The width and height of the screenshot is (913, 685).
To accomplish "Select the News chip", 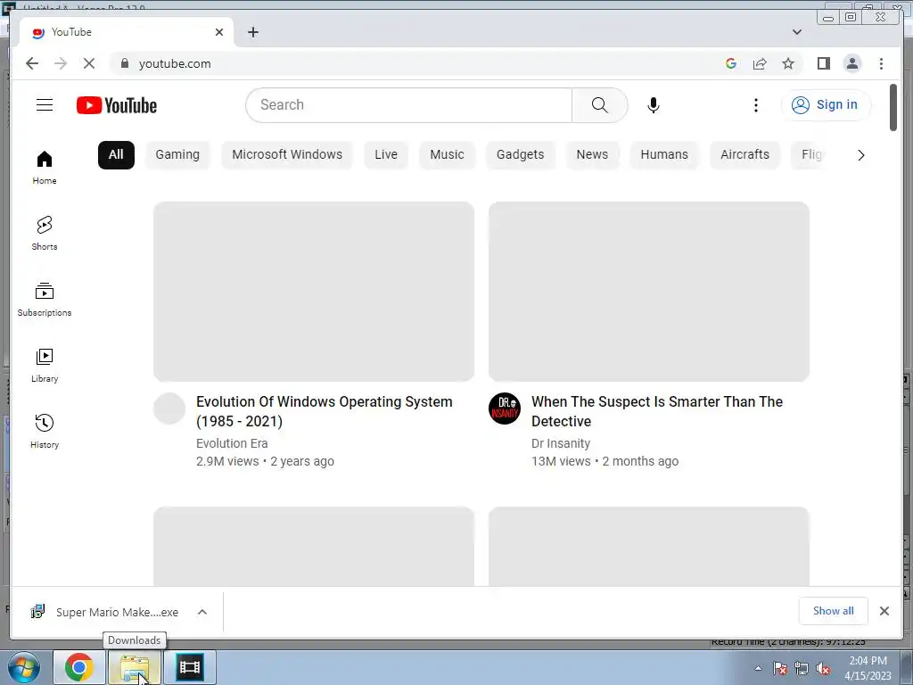I will point(592,155).
